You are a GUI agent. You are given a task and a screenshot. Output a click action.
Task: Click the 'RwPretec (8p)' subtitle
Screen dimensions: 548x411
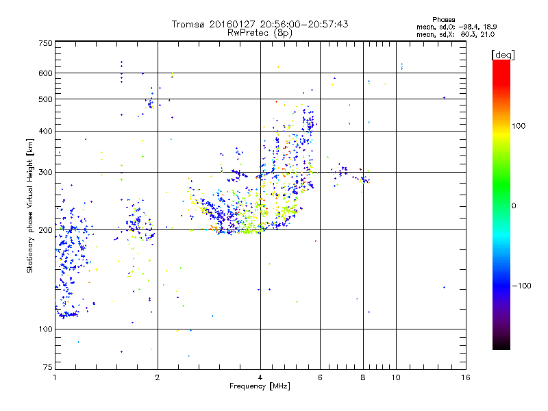[x=260, y=33]
